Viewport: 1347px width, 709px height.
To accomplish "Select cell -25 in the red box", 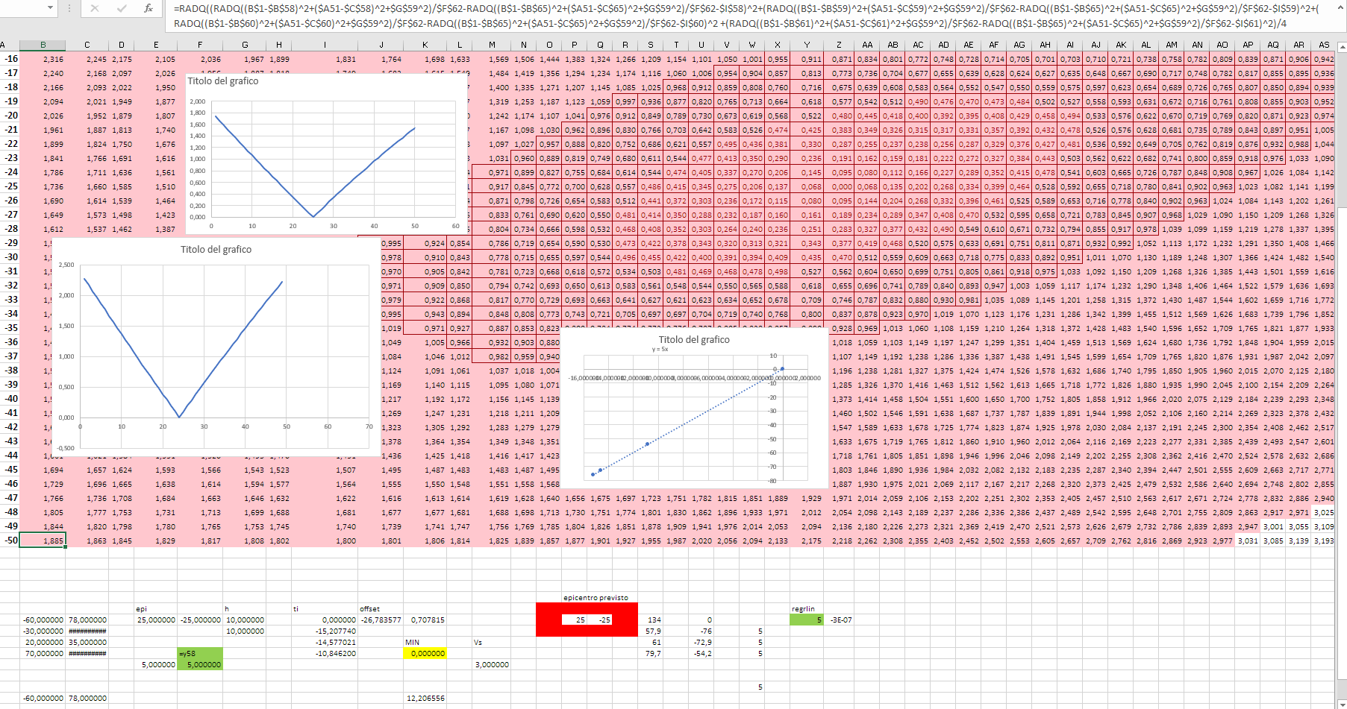I will pos(600,620).
